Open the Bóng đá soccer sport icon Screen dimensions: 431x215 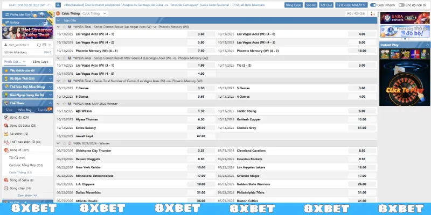click(5, 118)
